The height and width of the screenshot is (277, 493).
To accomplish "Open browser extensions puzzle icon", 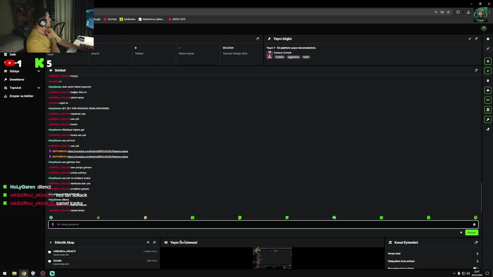I will (458, 12).
